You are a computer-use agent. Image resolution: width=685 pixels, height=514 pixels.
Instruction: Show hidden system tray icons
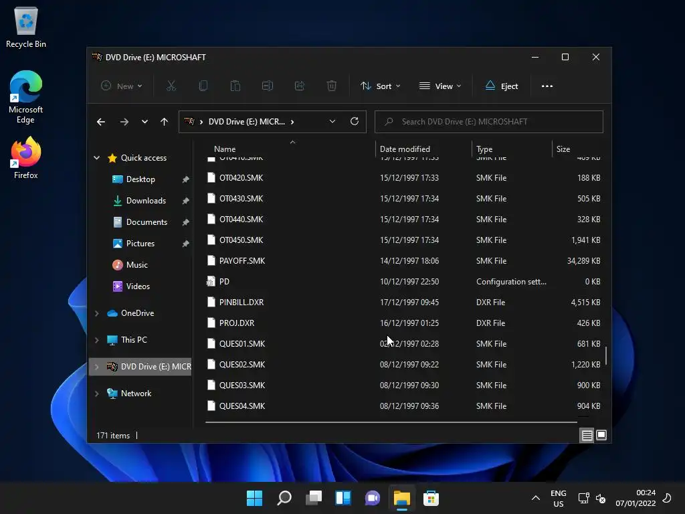click(536, 498)
